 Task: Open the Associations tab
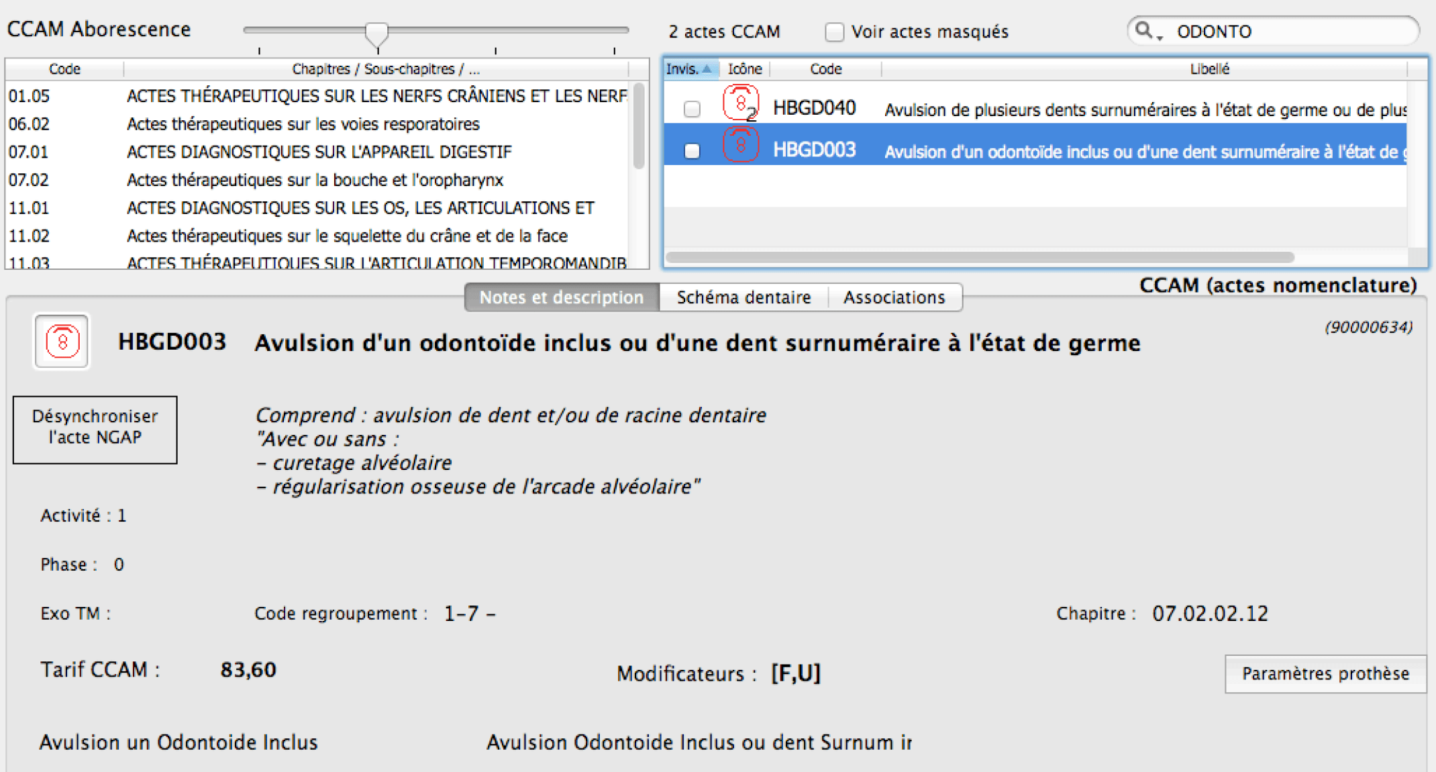pos(894,297)
